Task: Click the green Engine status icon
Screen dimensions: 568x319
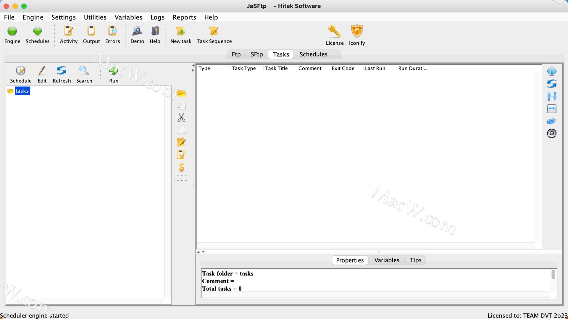Action: coord(12,31)
